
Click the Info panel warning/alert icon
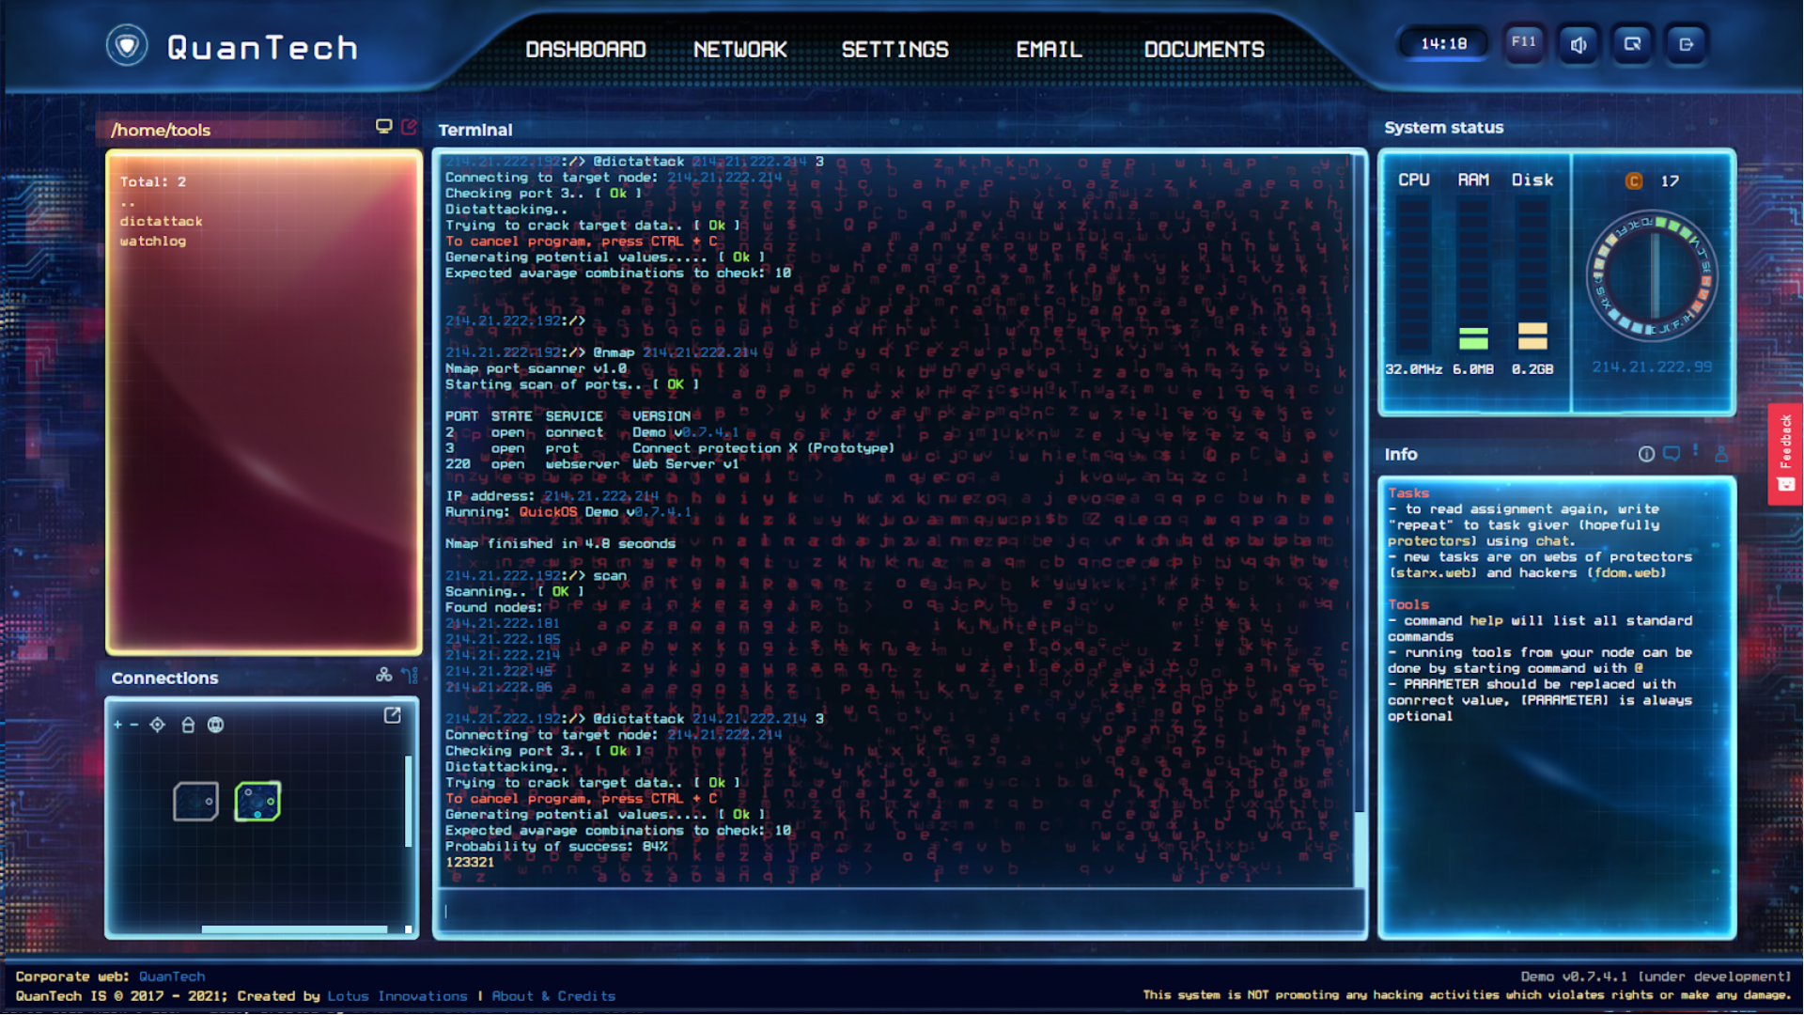(x=1696, y=452)
